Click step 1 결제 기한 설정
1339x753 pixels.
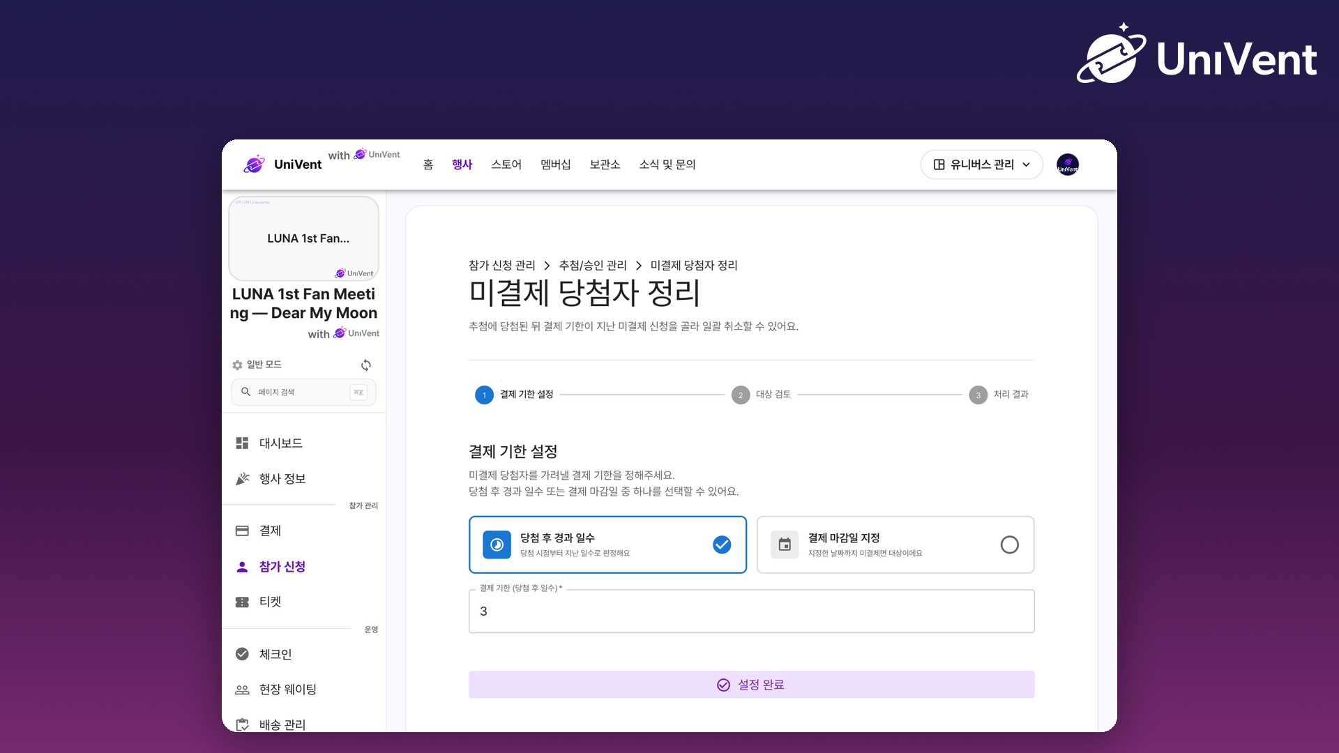pyautogui.click(x=514, y=395)
